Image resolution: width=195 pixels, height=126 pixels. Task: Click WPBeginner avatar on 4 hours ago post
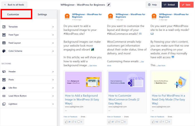pyautogui.click(x=67, y=16)
